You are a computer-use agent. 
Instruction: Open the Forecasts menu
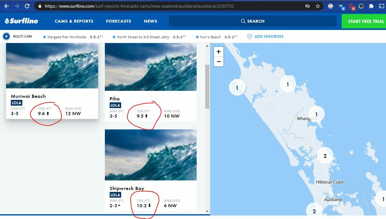click(x=119, y=21)
